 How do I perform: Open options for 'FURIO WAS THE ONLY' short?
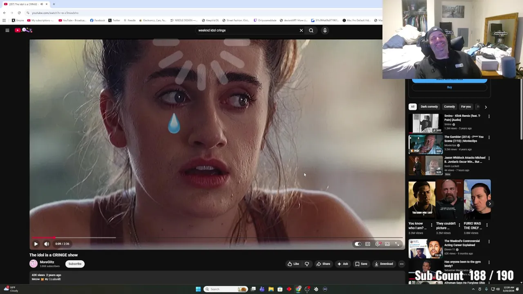click(x=487, y=225)
